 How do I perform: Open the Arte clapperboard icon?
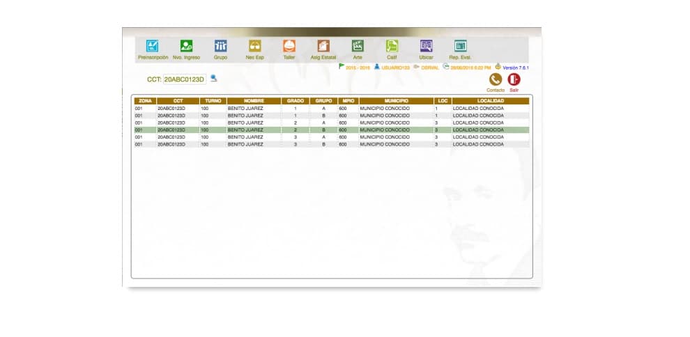tap(358, 46)
